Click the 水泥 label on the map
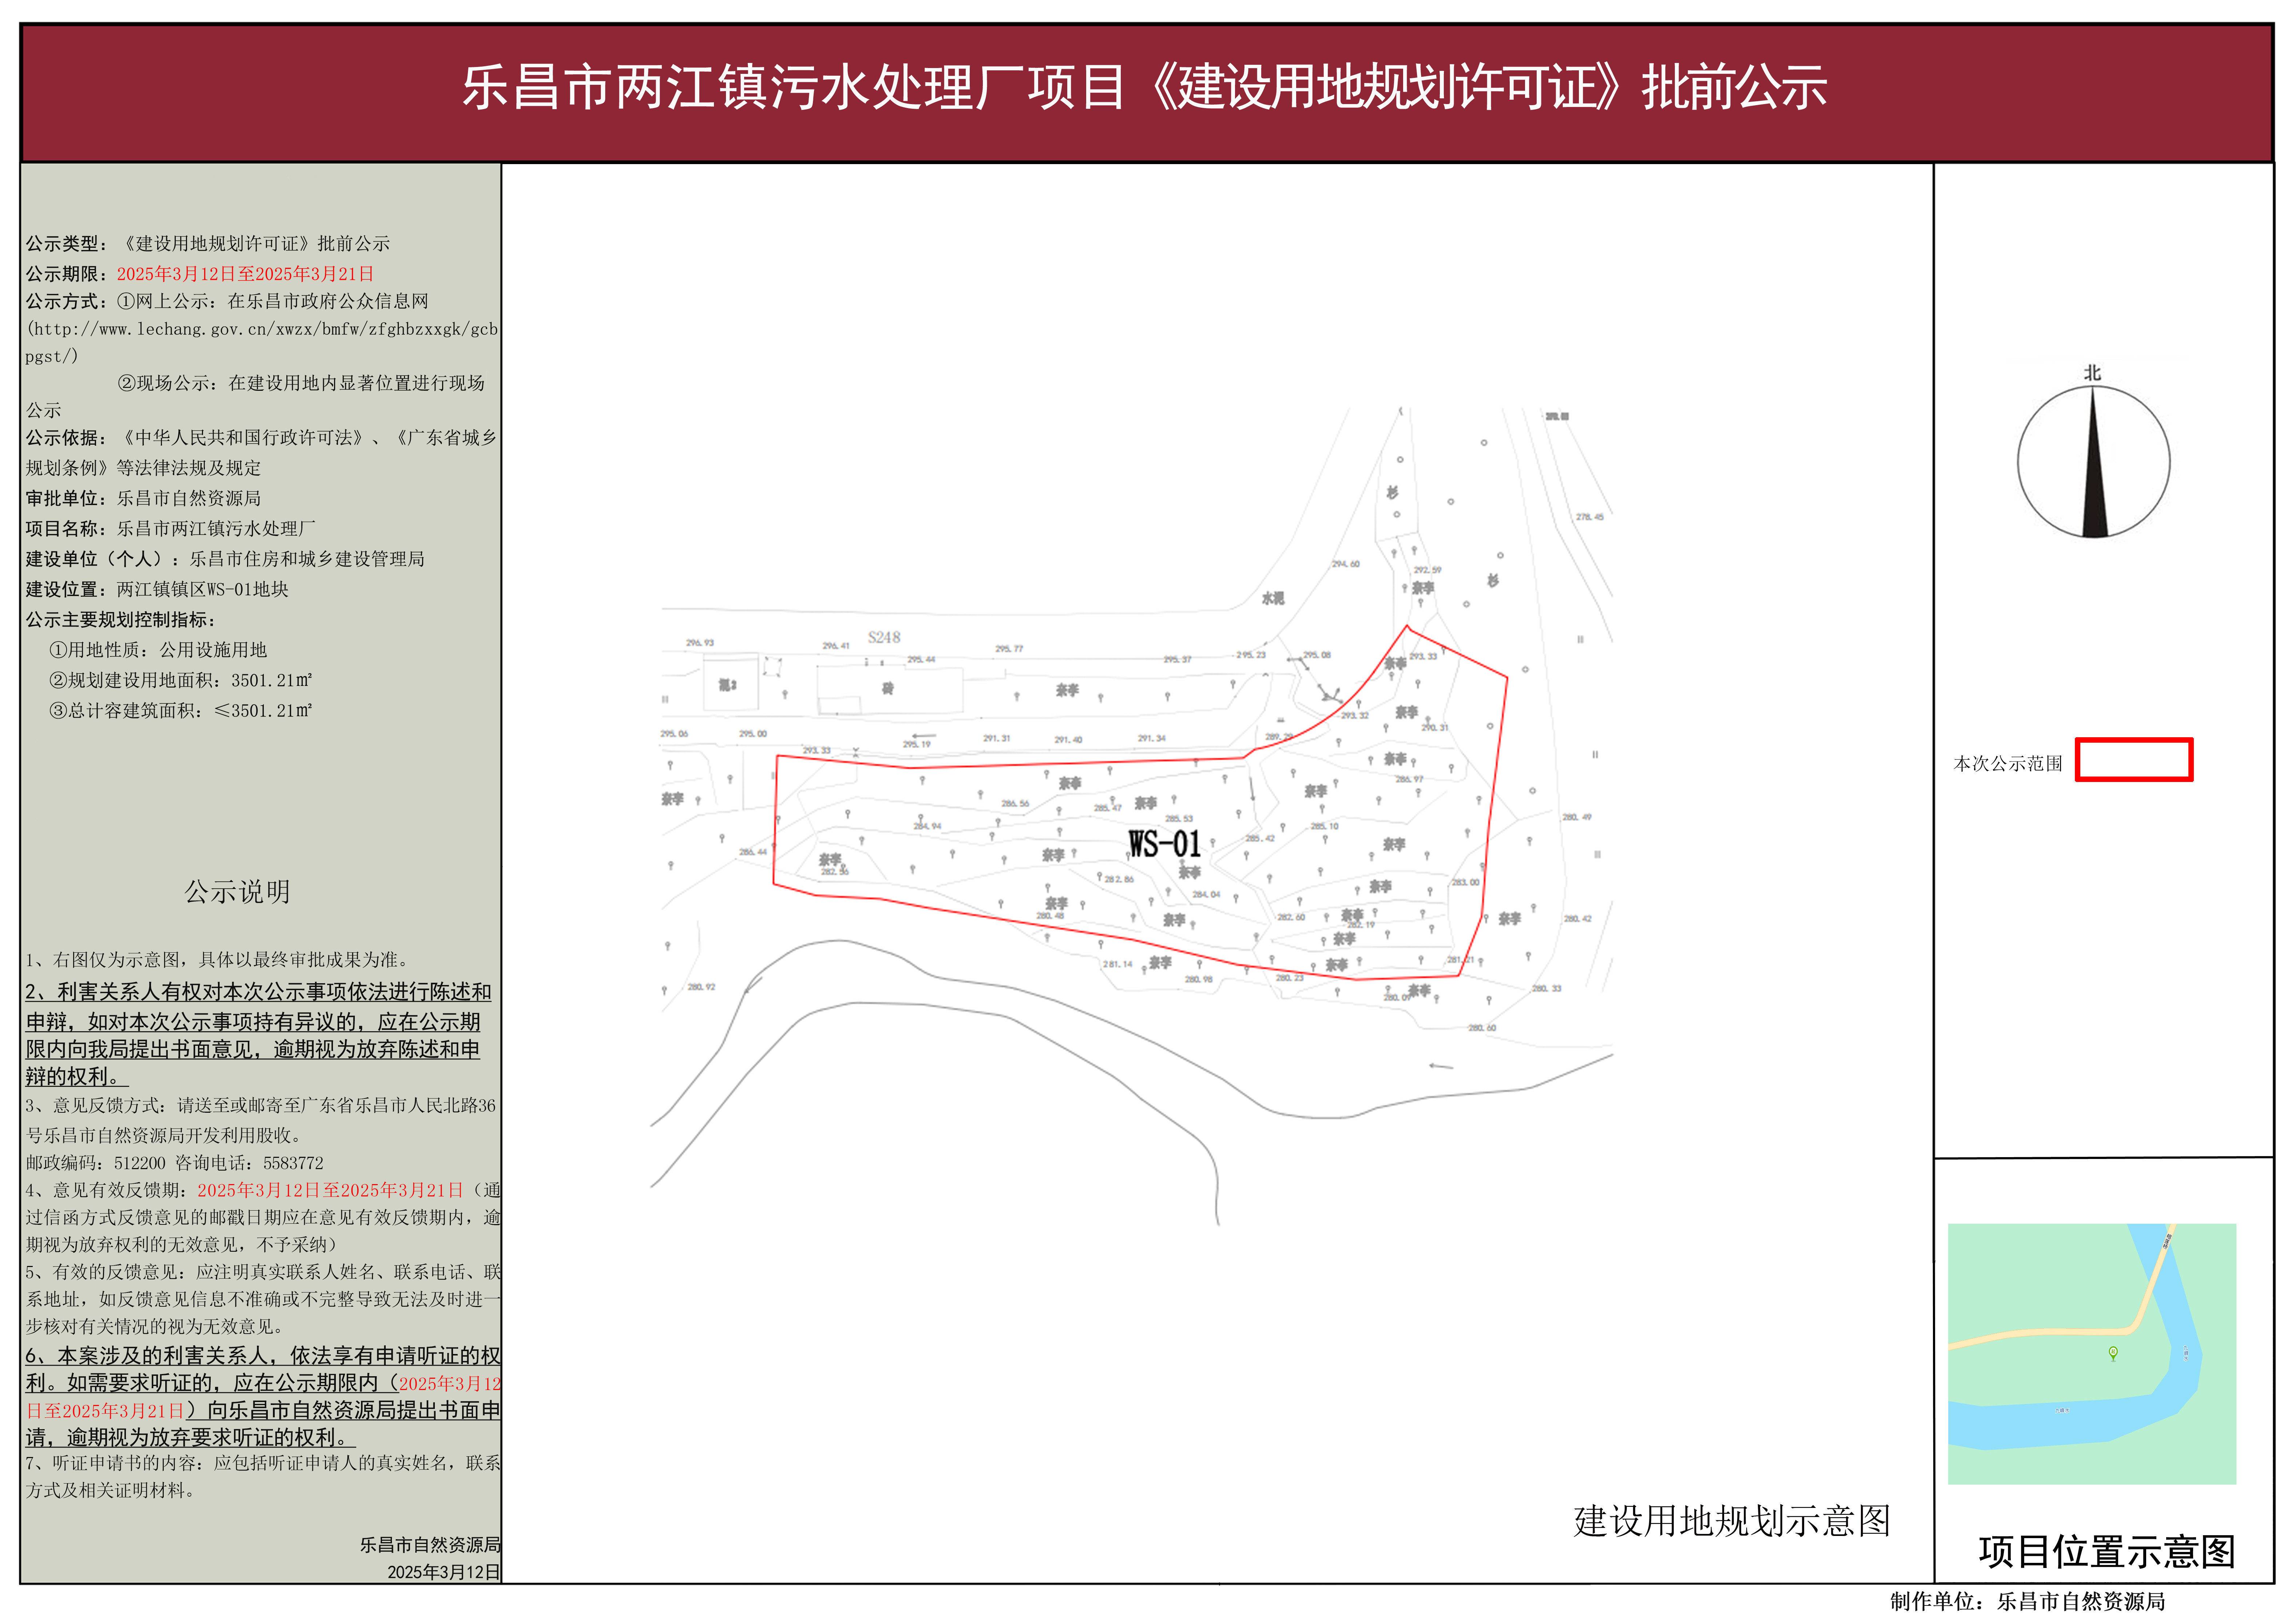This screenshot has height=1624, width=2295. pyautogui.click(x=1272, y=598)
